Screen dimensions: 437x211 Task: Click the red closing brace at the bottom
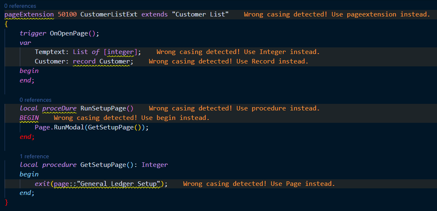pos(6,202)
